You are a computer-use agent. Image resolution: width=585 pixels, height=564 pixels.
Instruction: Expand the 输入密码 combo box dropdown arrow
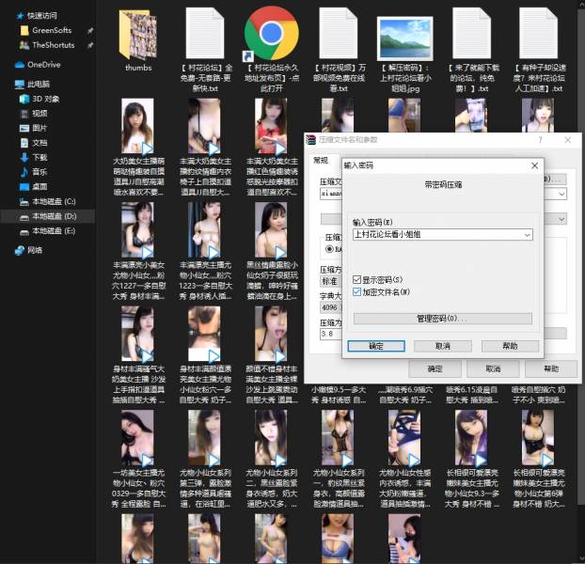tap(526, 234)
